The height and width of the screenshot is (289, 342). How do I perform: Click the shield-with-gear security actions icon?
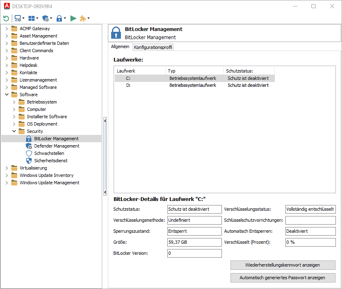pyautogui.click(x=46, y=18)
